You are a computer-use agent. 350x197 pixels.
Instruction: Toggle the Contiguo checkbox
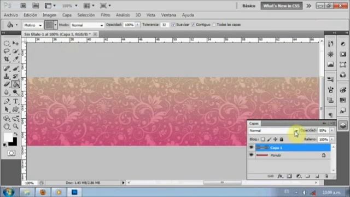coord(193,25)
